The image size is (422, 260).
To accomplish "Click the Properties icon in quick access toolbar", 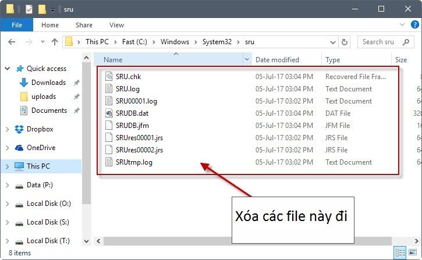I will coord(29,9).
